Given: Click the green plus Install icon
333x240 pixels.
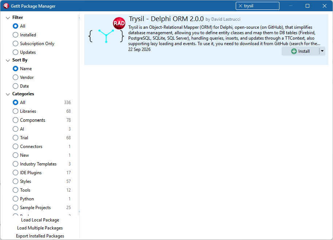Looking at the screenshot, I should (x=294, y=51).
